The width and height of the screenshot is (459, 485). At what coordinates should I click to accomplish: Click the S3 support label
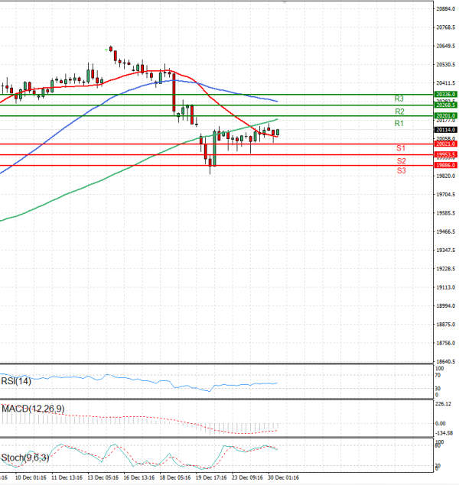pos(401,171)
